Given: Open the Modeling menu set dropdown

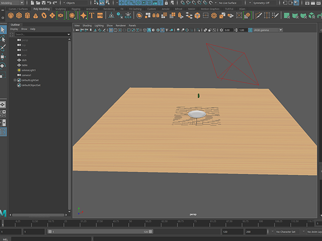Looking at the screenshot, I should pyautogui.click(x=12, y=3).
